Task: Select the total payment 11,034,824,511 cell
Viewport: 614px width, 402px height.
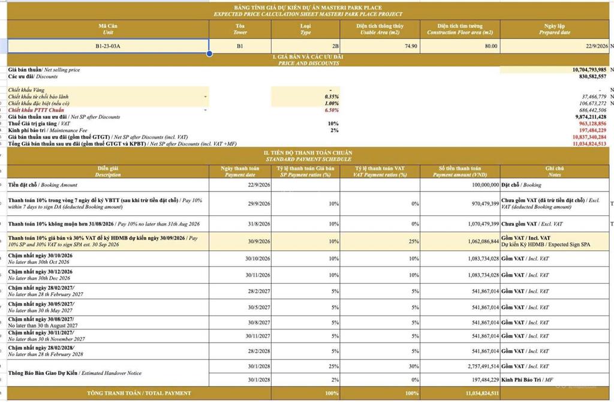Action: [460, 393]
